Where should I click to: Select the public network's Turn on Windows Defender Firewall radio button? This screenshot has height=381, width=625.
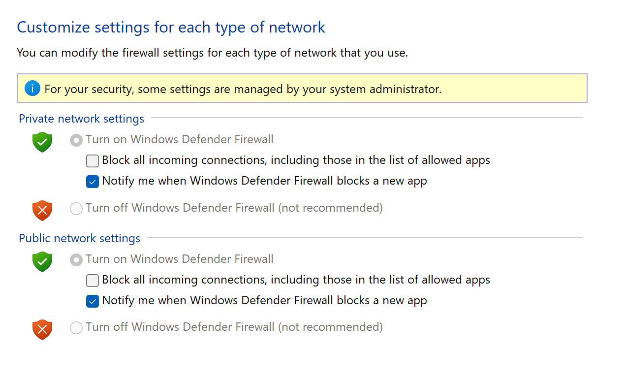pos(76,260)
